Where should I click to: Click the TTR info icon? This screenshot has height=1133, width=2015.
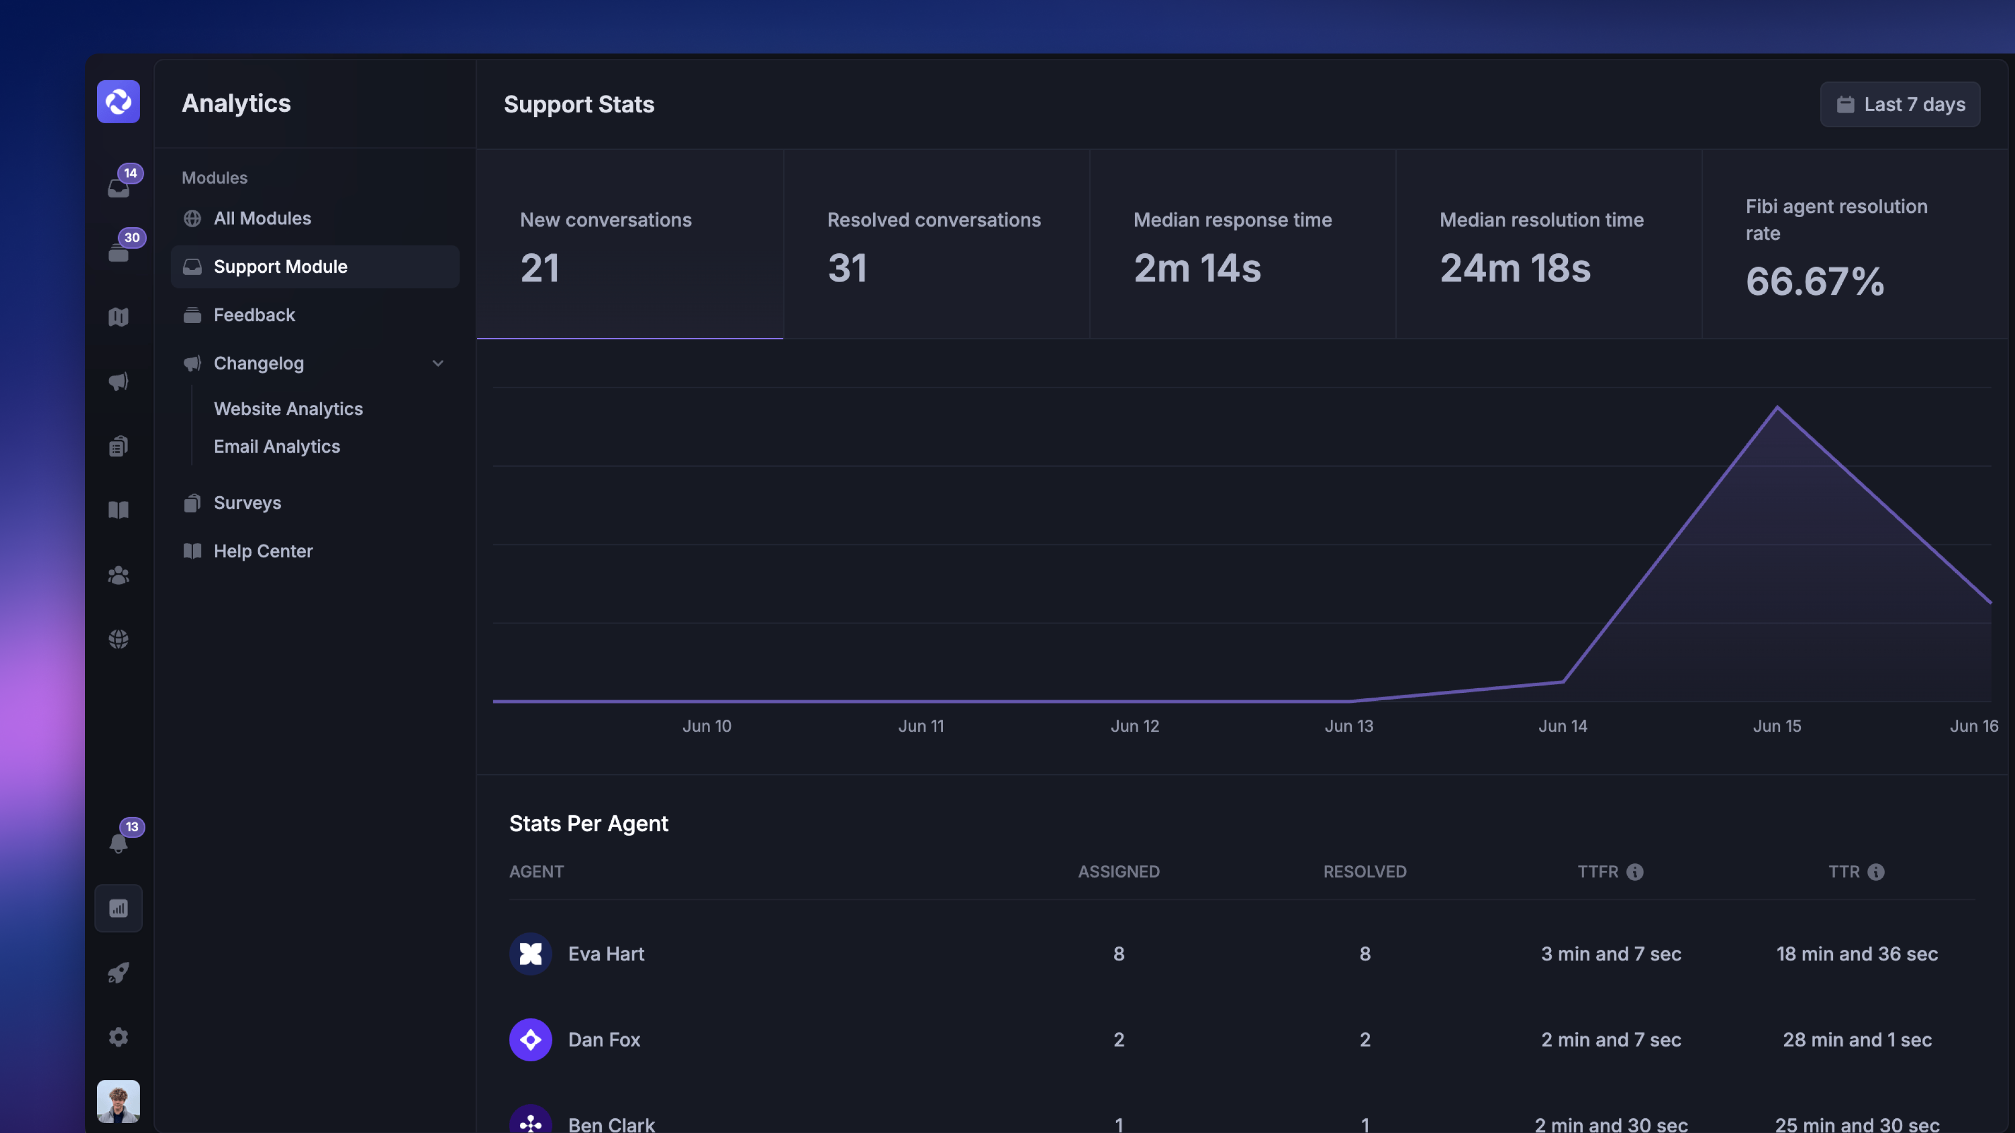coord(1876,872)
